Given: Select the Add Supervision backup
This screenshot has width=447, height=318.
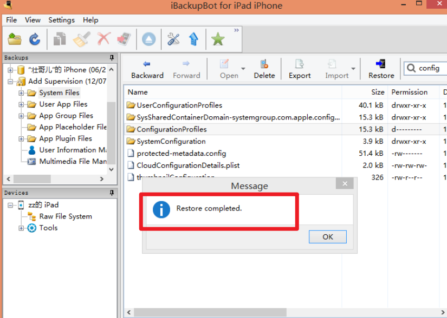Looking at the screenshot, I should 67,81.
